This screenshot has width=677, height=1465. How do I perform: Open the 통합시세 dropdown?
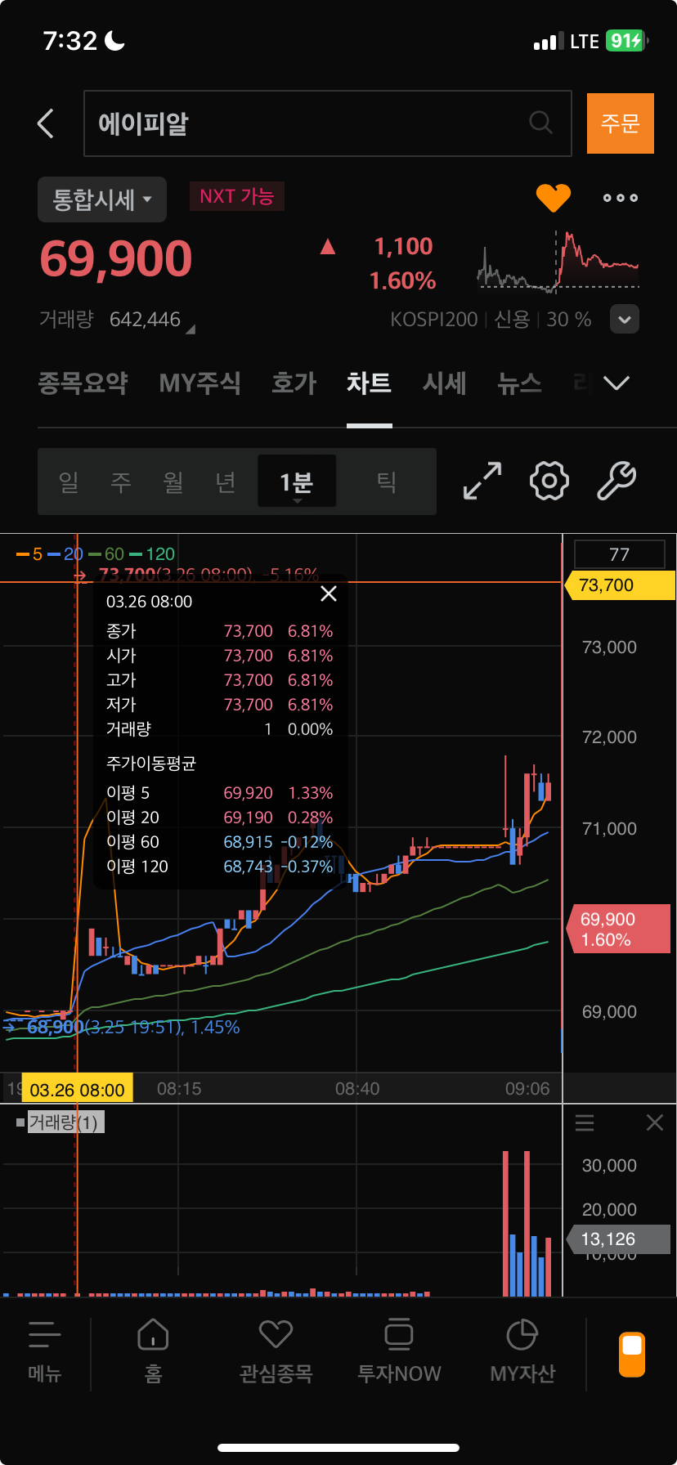[102, 199]
